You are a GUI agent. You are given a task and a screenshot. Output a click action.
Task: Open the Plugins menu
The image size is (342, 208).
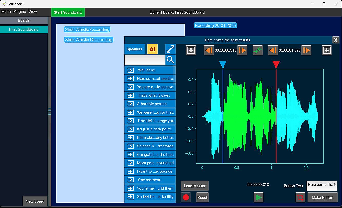coord(19,12)
